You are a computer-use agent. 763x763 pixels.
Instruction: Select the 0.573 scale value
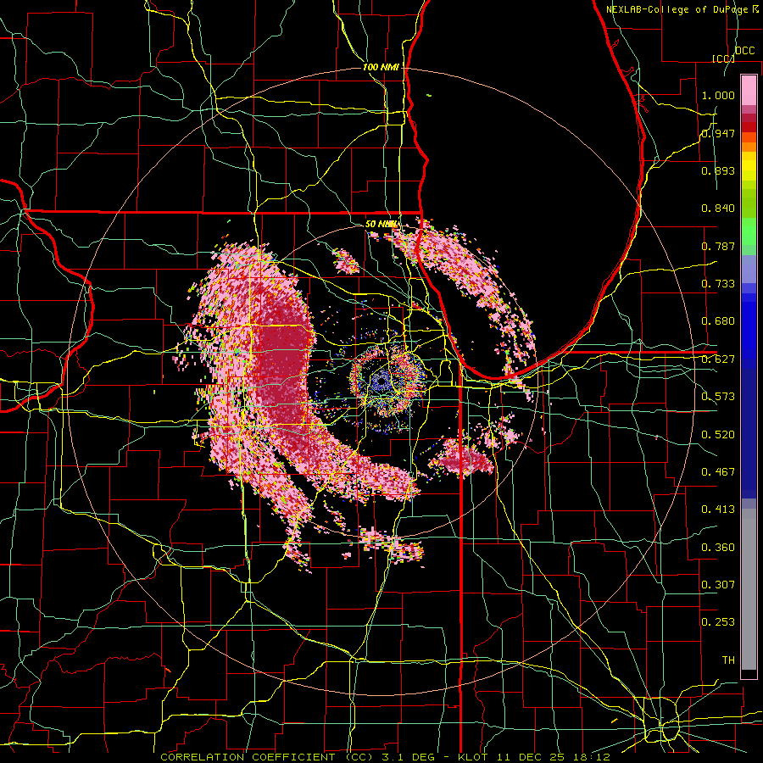pos(718,397)
